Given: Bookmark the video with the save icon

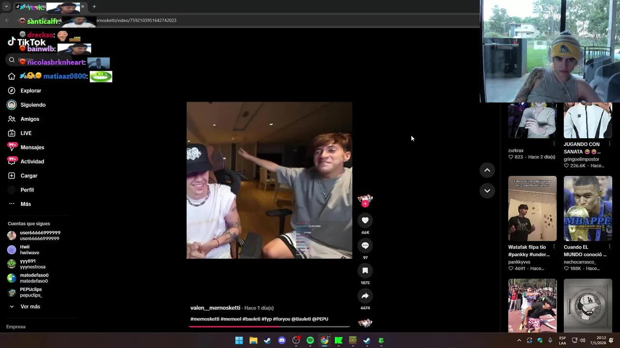Looking at the screenshot, I should click(x=365, y=271).
